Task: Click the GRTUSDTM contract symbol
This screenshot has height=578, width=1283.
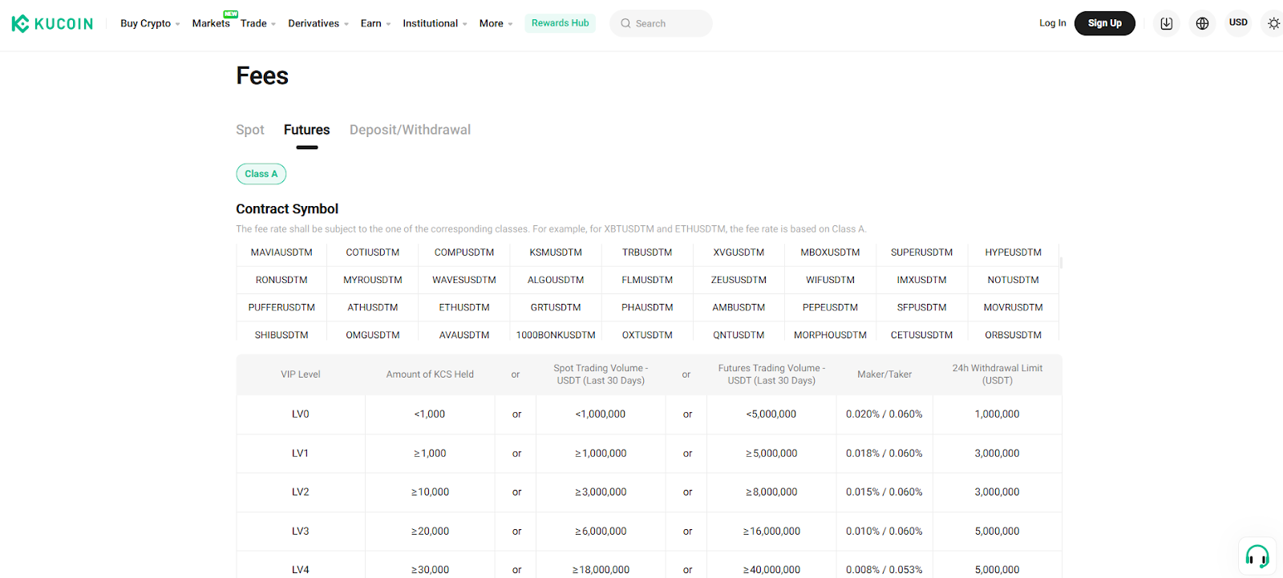Action: pos(556,307)
